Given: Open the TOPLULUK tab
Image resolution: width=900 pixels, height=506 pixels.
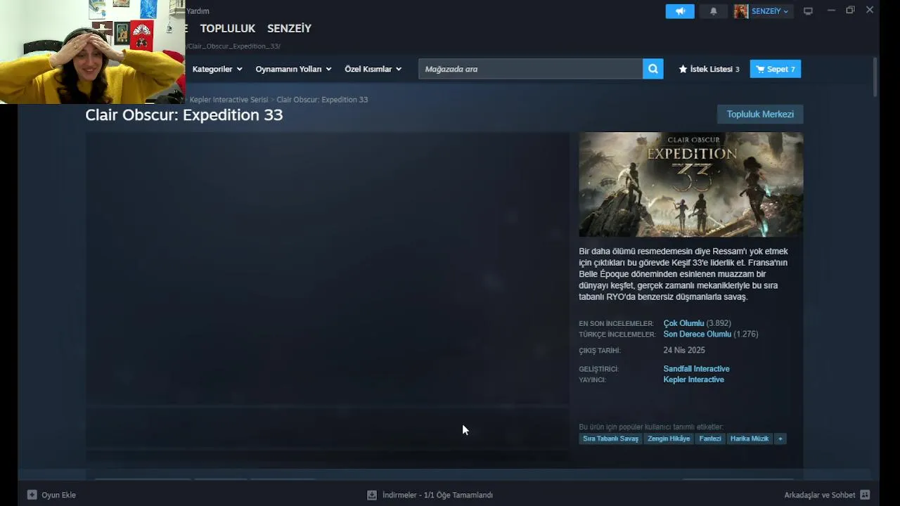Looking at the screenshot, I should [228, 29].
